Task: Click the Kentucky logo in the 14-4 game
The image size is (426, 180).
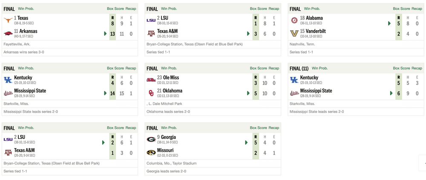Action: [8, 80]
